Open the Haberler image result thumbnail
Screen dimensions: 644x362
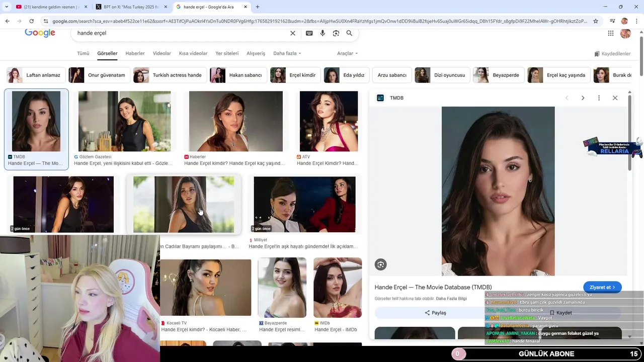coord(236,121)
